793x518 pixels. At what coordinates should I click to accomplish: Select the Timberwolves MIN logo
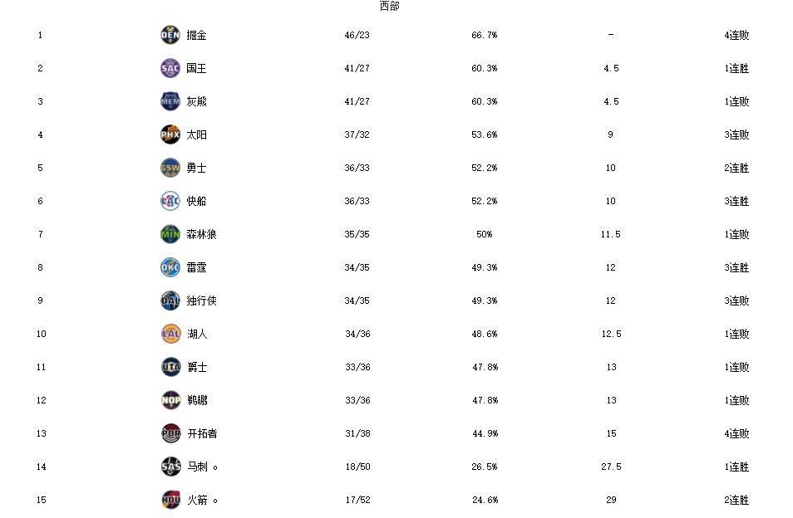pos(170,234)
